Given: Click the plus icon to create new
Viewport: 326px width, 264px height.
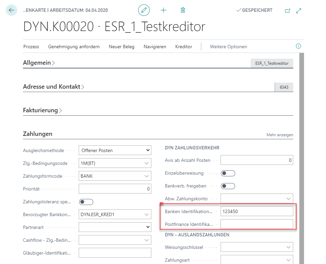Looking at the screenshot, I should pyautogui.click(x=164, y=10).
